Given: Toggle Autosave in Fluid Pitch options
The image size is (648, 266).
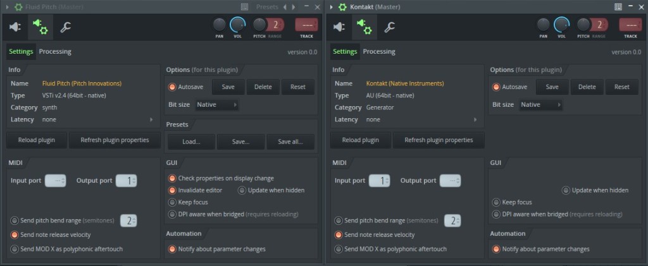Looking at the screenshot, I should tap(172, 87).
